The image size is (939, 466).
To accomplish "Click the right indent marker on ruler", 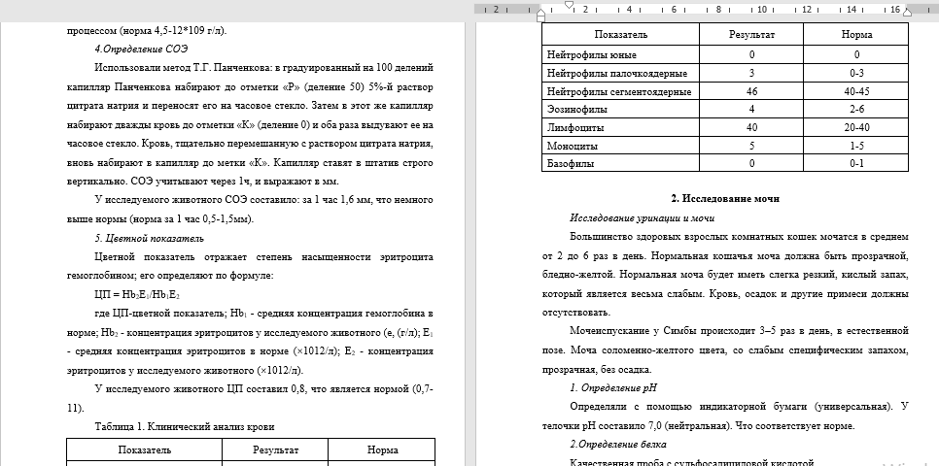I will coord(907,12).
